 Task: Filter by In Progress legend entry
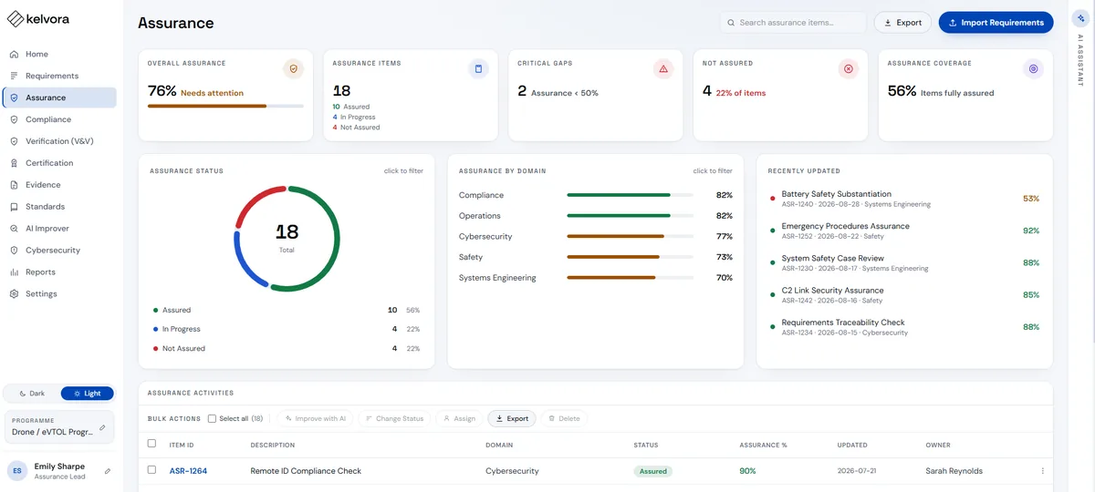click(x=287, y=329)
